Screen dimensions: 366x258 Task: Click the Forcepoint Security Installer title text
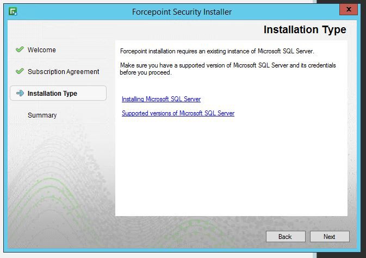(x=182, y=11)
